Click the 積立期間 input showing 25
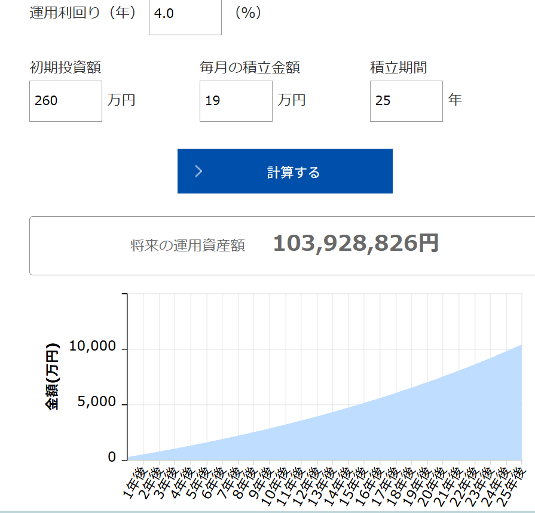535x513 pixels. (406, 101)
